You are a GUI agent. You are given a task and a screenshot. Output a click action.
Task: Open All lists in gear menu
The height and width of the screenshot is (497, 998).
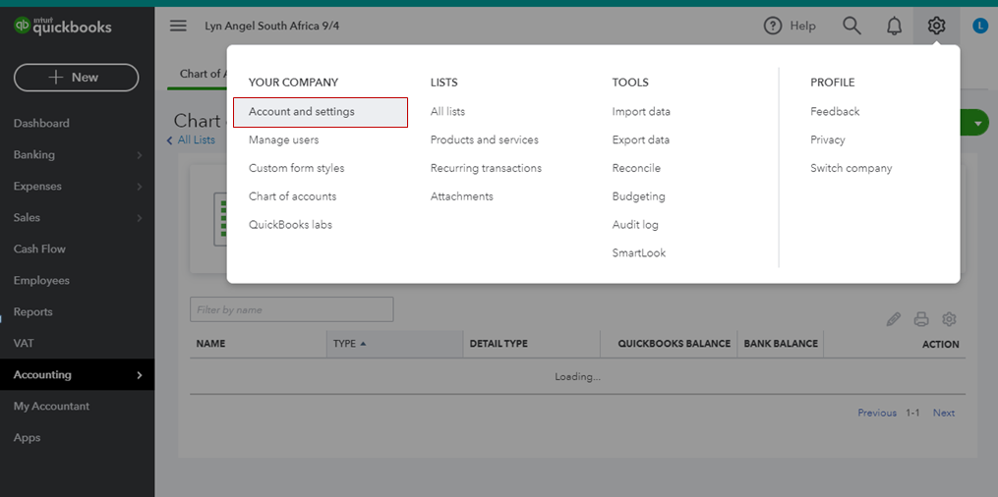tap(448, 112)
